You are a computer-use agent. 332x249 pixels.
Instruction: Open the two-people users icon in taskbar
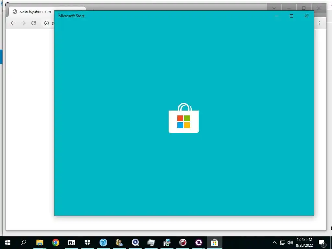pos(119,243)
